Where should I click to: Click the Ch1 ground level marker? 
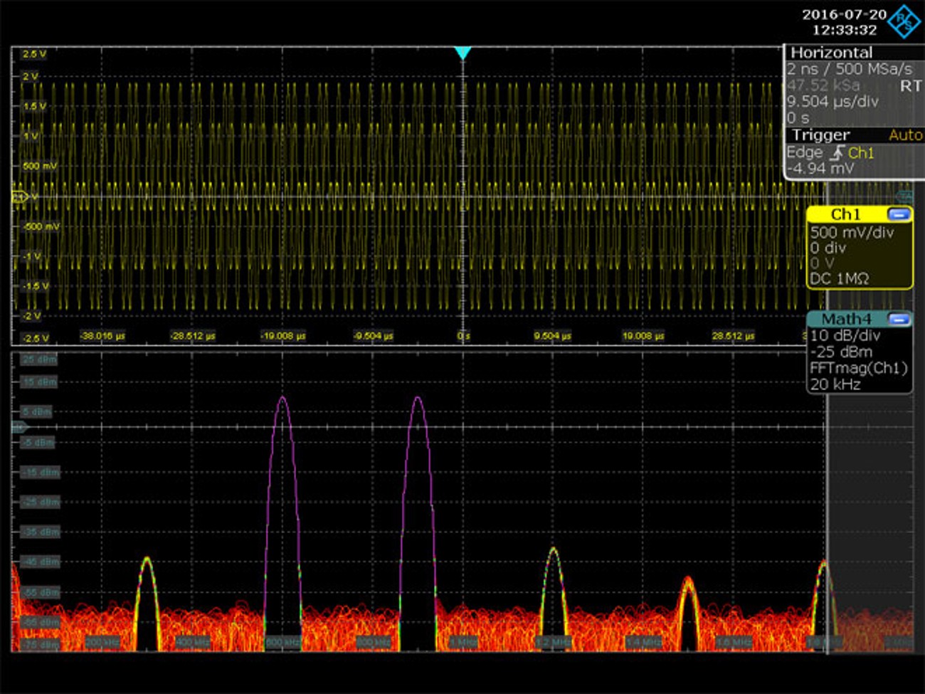[x=19, y=196]
